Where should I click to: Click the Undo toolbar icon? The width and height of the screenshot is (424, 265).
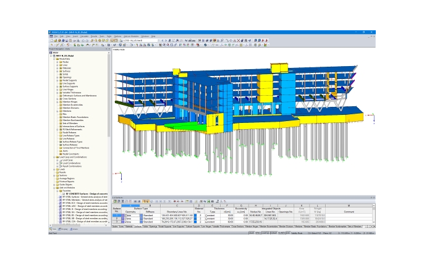click(83, 41)
